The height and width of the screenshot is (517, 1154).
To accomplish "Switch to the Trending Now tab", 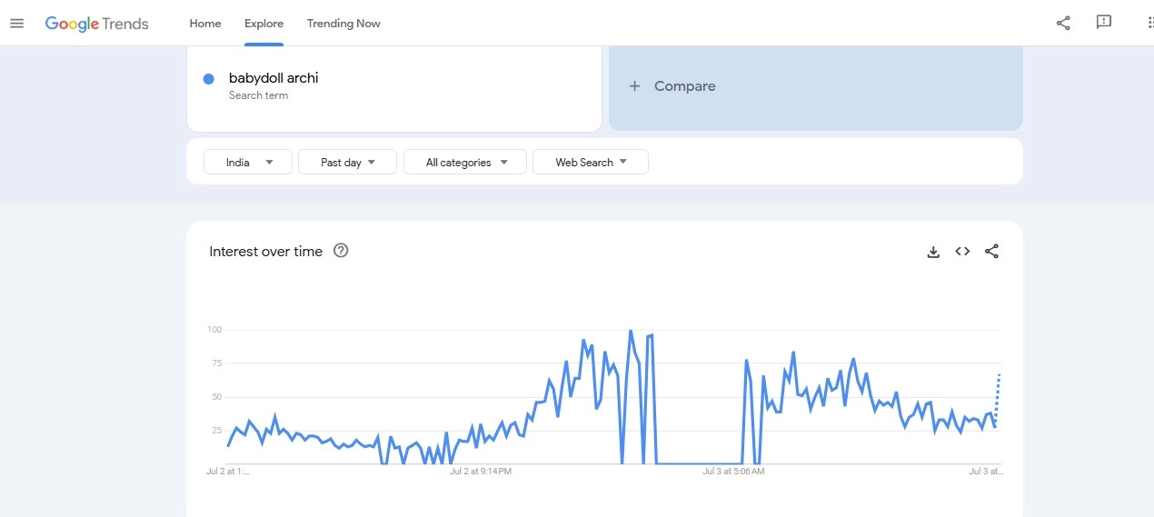I will pyautogui.click(x=343, y=24).
